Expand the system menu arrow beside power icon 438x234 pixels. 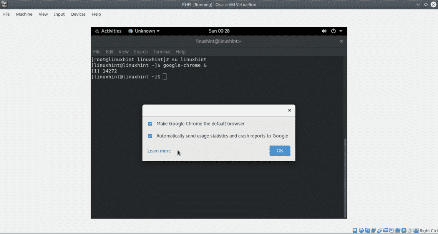[341, 31]
